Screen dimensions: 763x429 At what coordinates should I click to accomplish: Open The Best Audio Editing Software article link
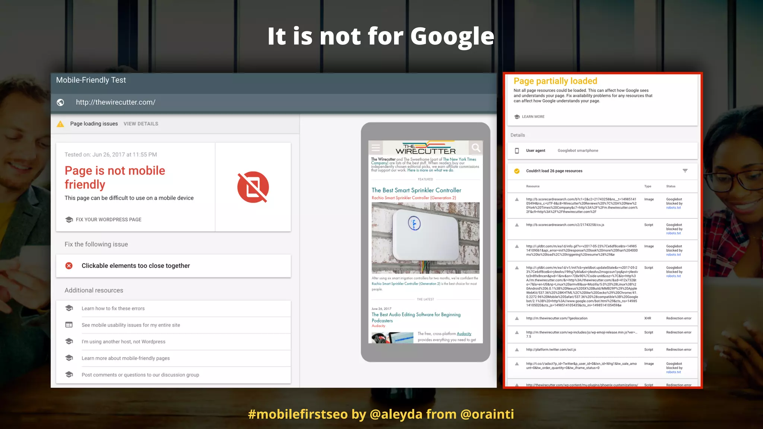click(x=416, y=317)
